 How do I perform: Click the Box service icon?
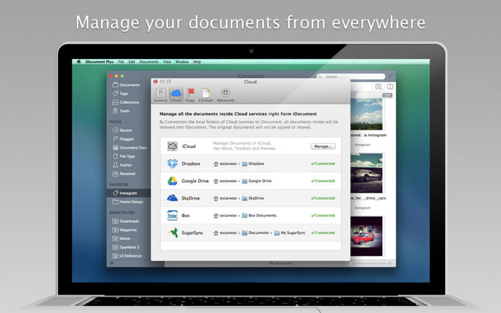pyautogui.click(x=173, y=215)
